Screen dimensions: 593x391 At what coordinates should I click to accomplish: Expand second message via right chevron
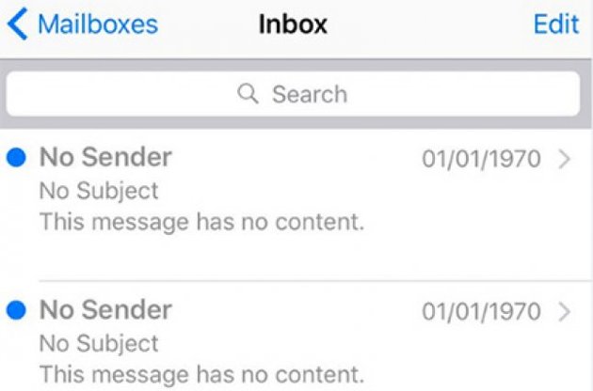coord(565,312)
